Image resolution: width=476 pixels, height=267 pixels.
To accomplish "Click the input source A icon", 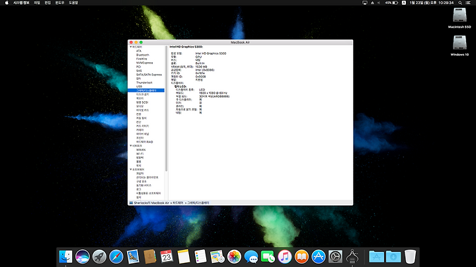I will (x=404, y=3).
